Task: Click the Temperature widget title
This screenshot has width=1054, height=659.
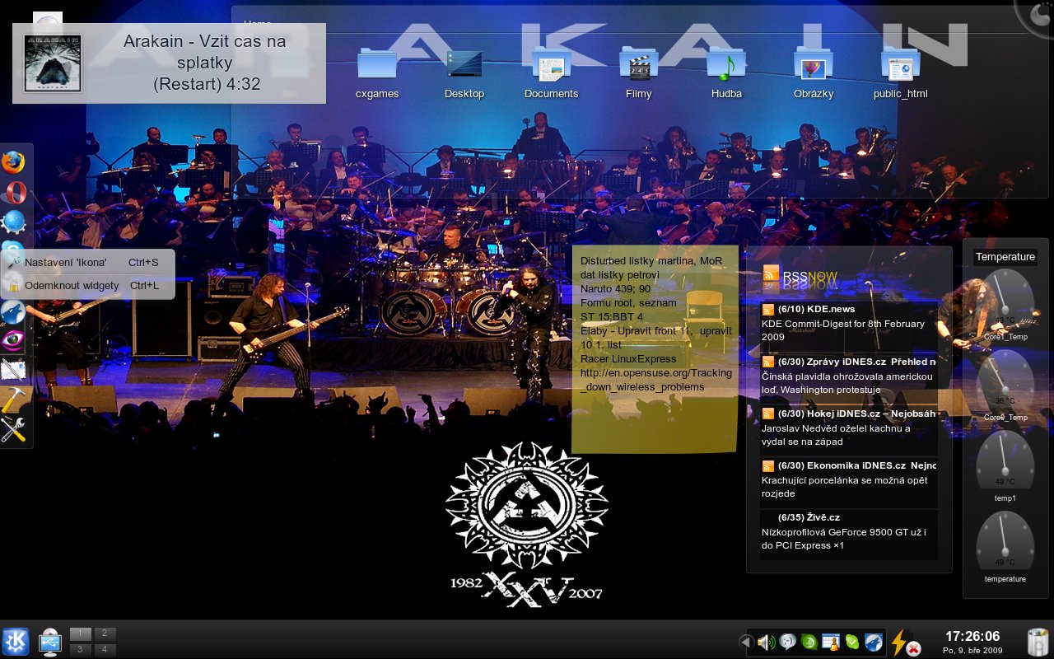Action: click(1005, 257)
